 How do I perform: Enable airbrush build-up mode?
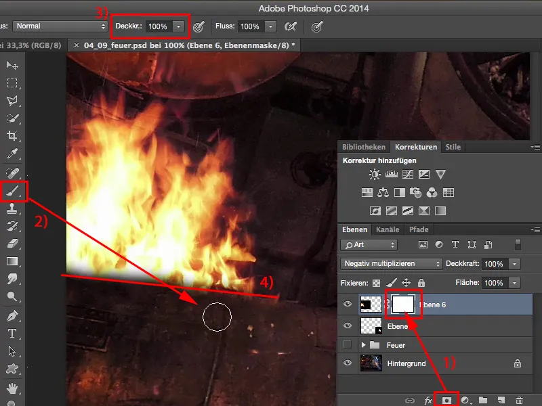click(291, 26)
